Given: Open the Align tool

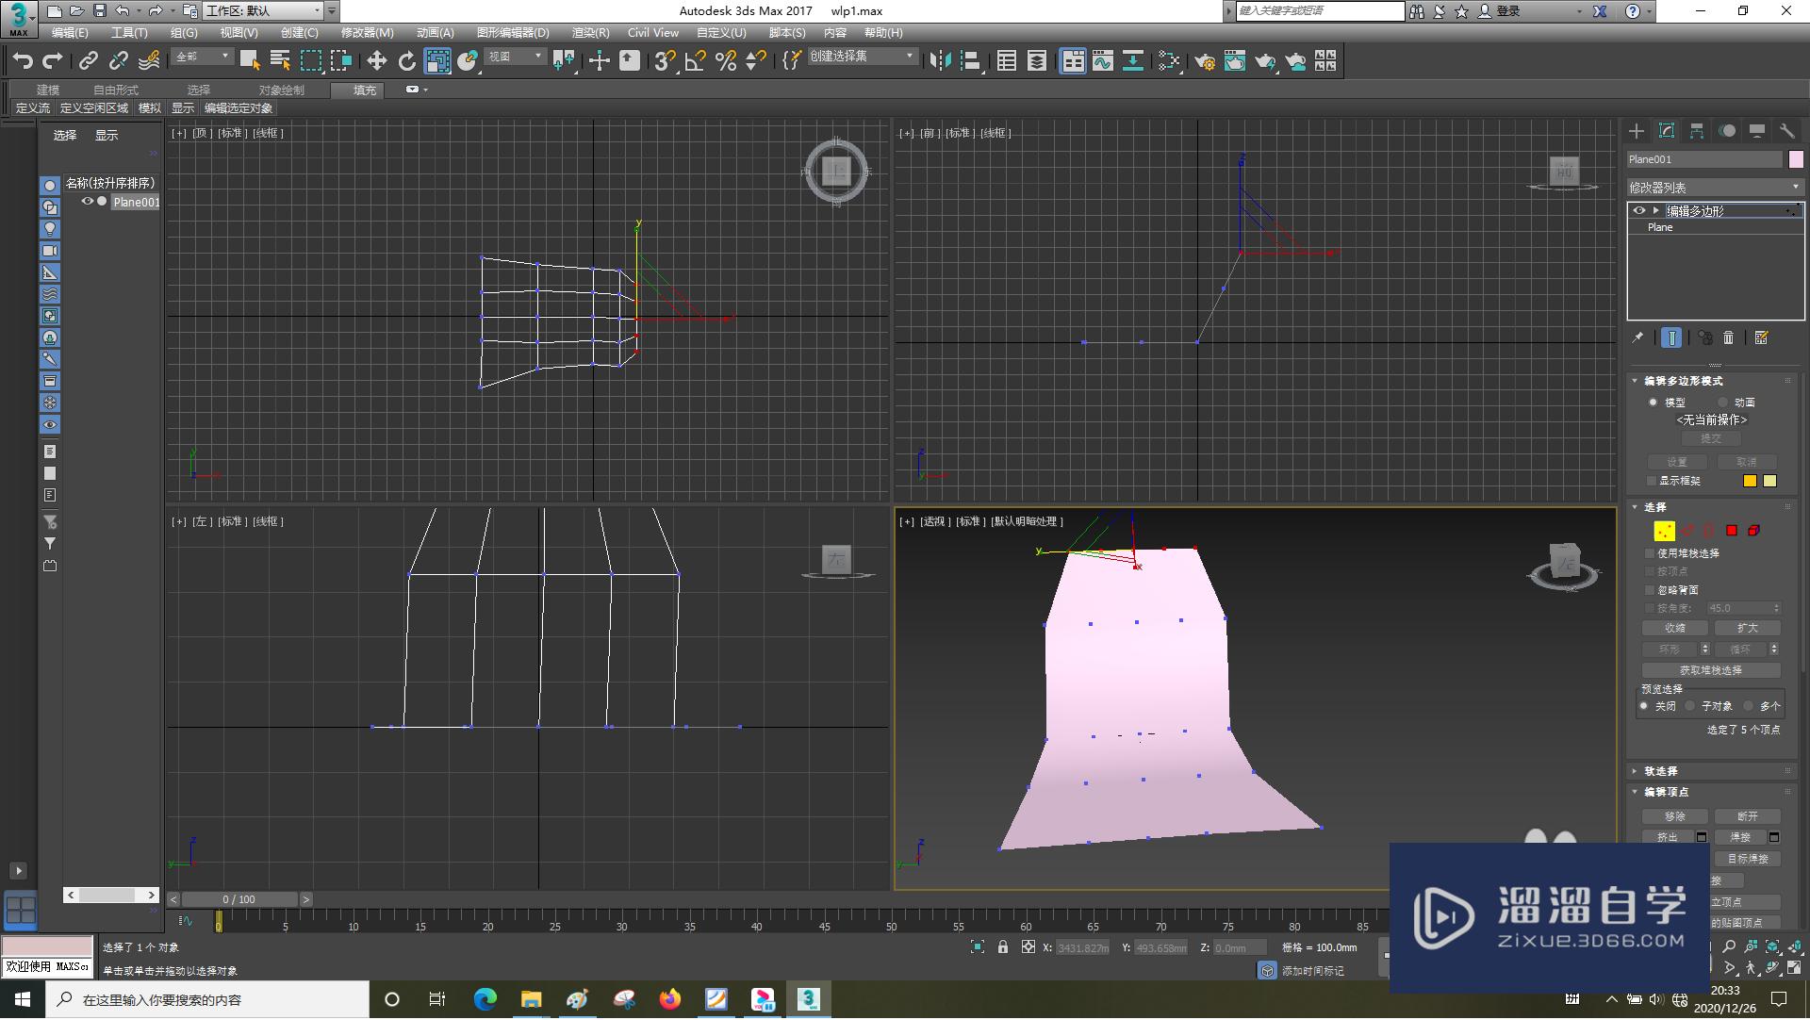Looking at the screenshot, I should coord(971,61).
